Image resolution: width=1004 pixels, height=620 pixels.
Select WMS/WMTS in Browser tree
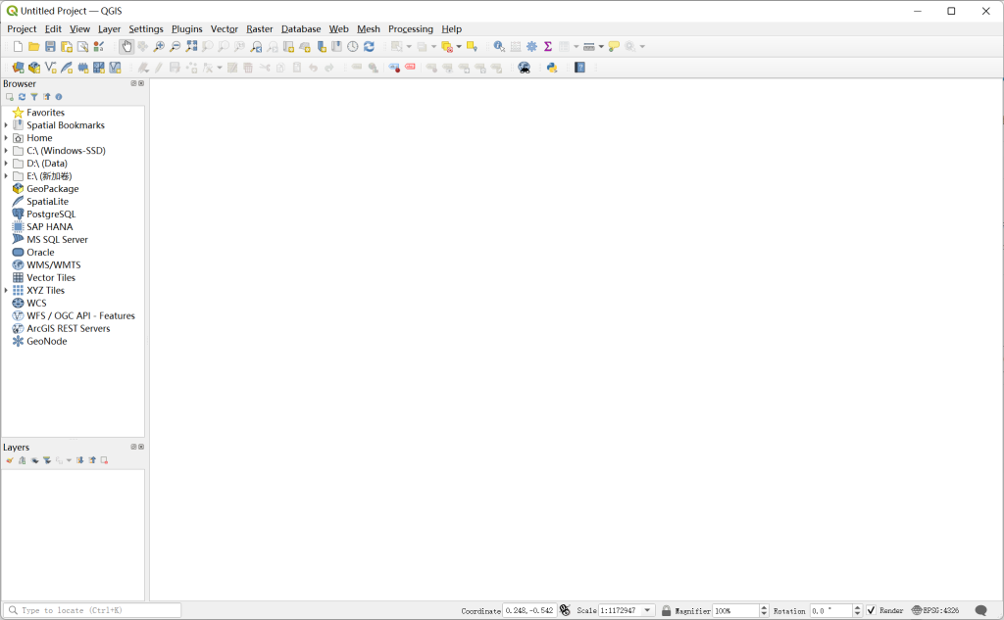tap(53, 264)
